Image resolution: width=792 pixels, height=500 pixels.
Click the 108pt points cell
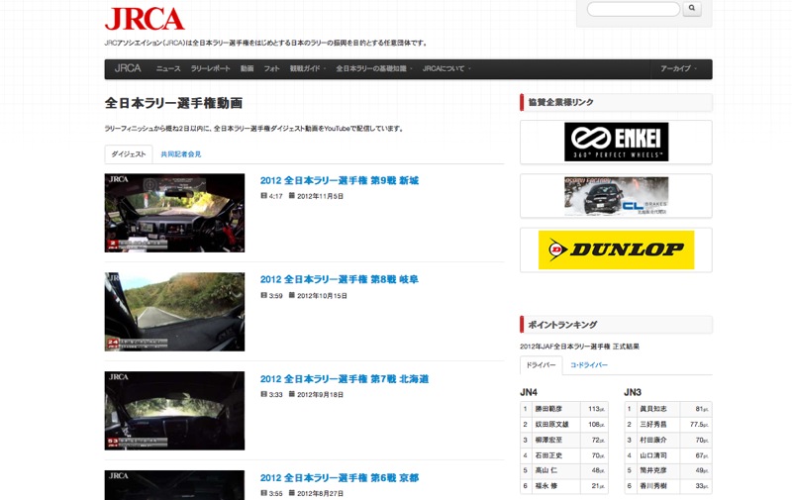pyautogui.click(x=596, y=424)
